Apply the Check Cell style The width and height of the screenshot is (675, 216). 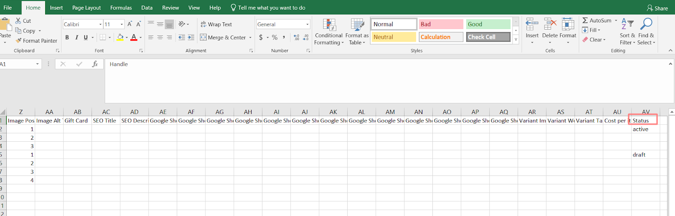(488, 37)
